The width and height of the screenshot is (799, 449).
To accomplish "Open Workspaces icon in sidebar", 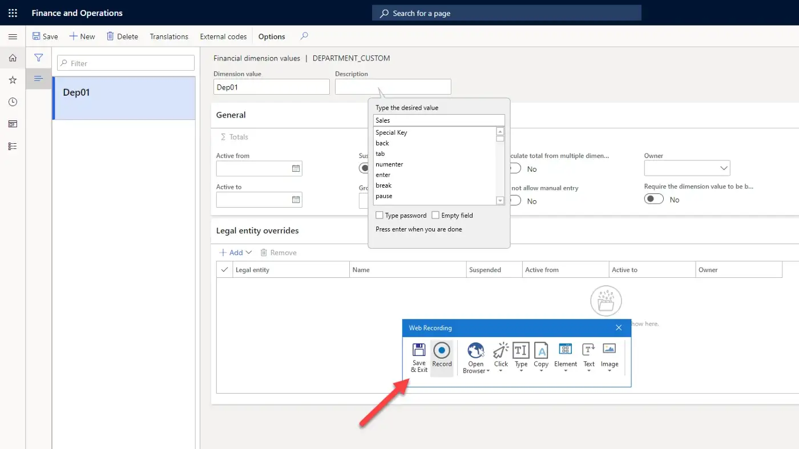I will (x=13, y=124).
